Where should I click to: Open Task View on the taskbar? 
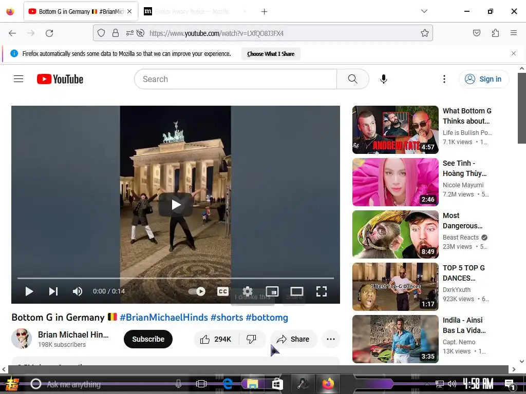point(201,384)
